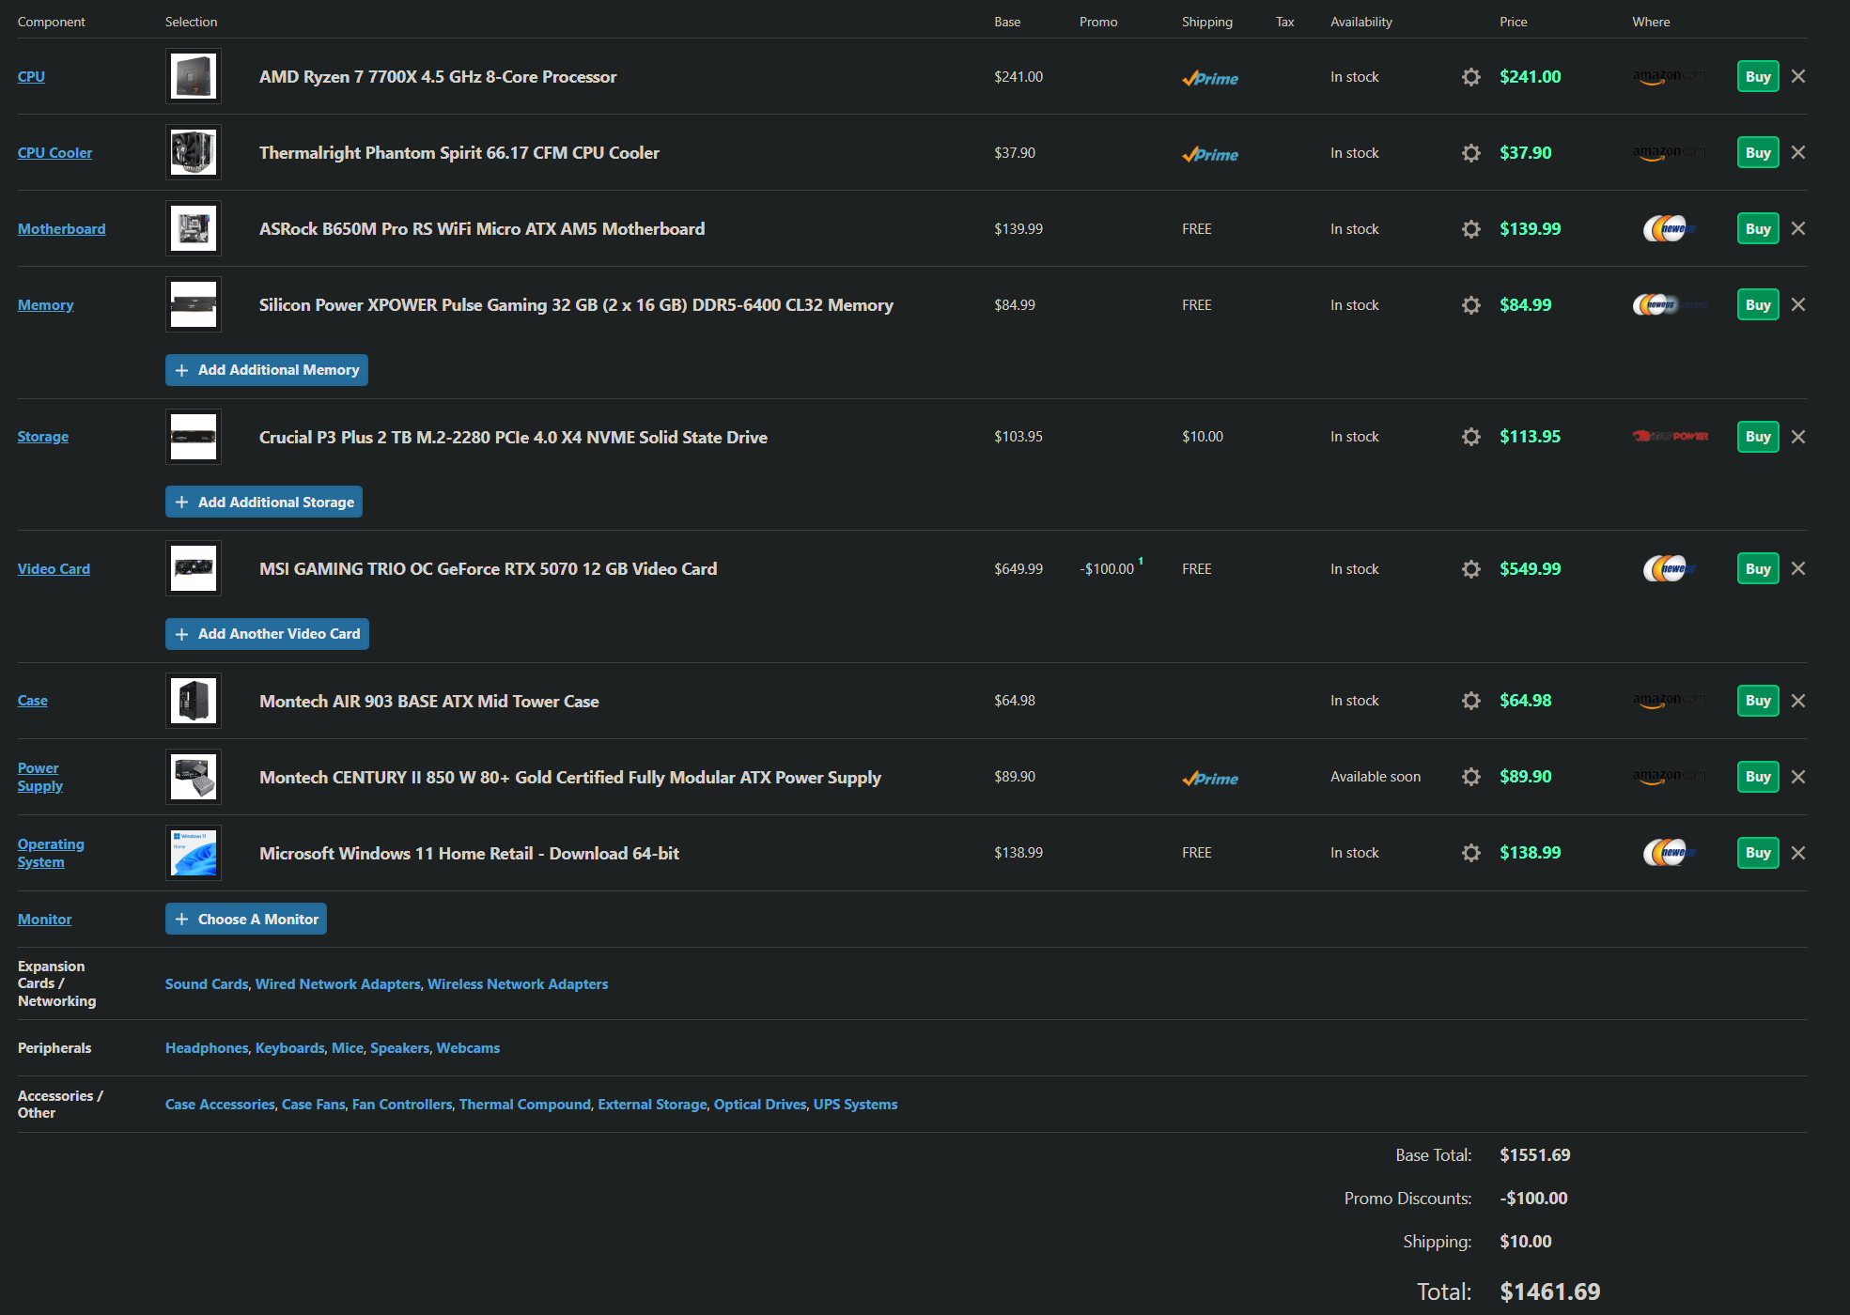Open the Video Card component link
This screenshot has height=1315, width=1850.
54,569
